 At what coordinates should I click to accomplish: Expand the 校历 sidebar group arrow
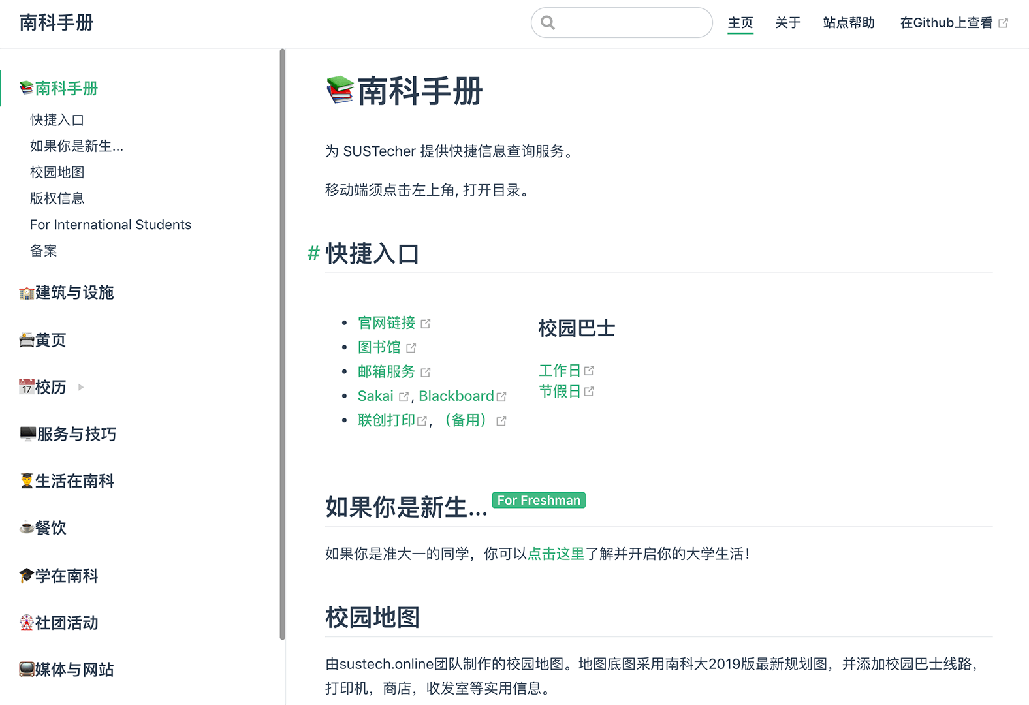coord(81,387)
